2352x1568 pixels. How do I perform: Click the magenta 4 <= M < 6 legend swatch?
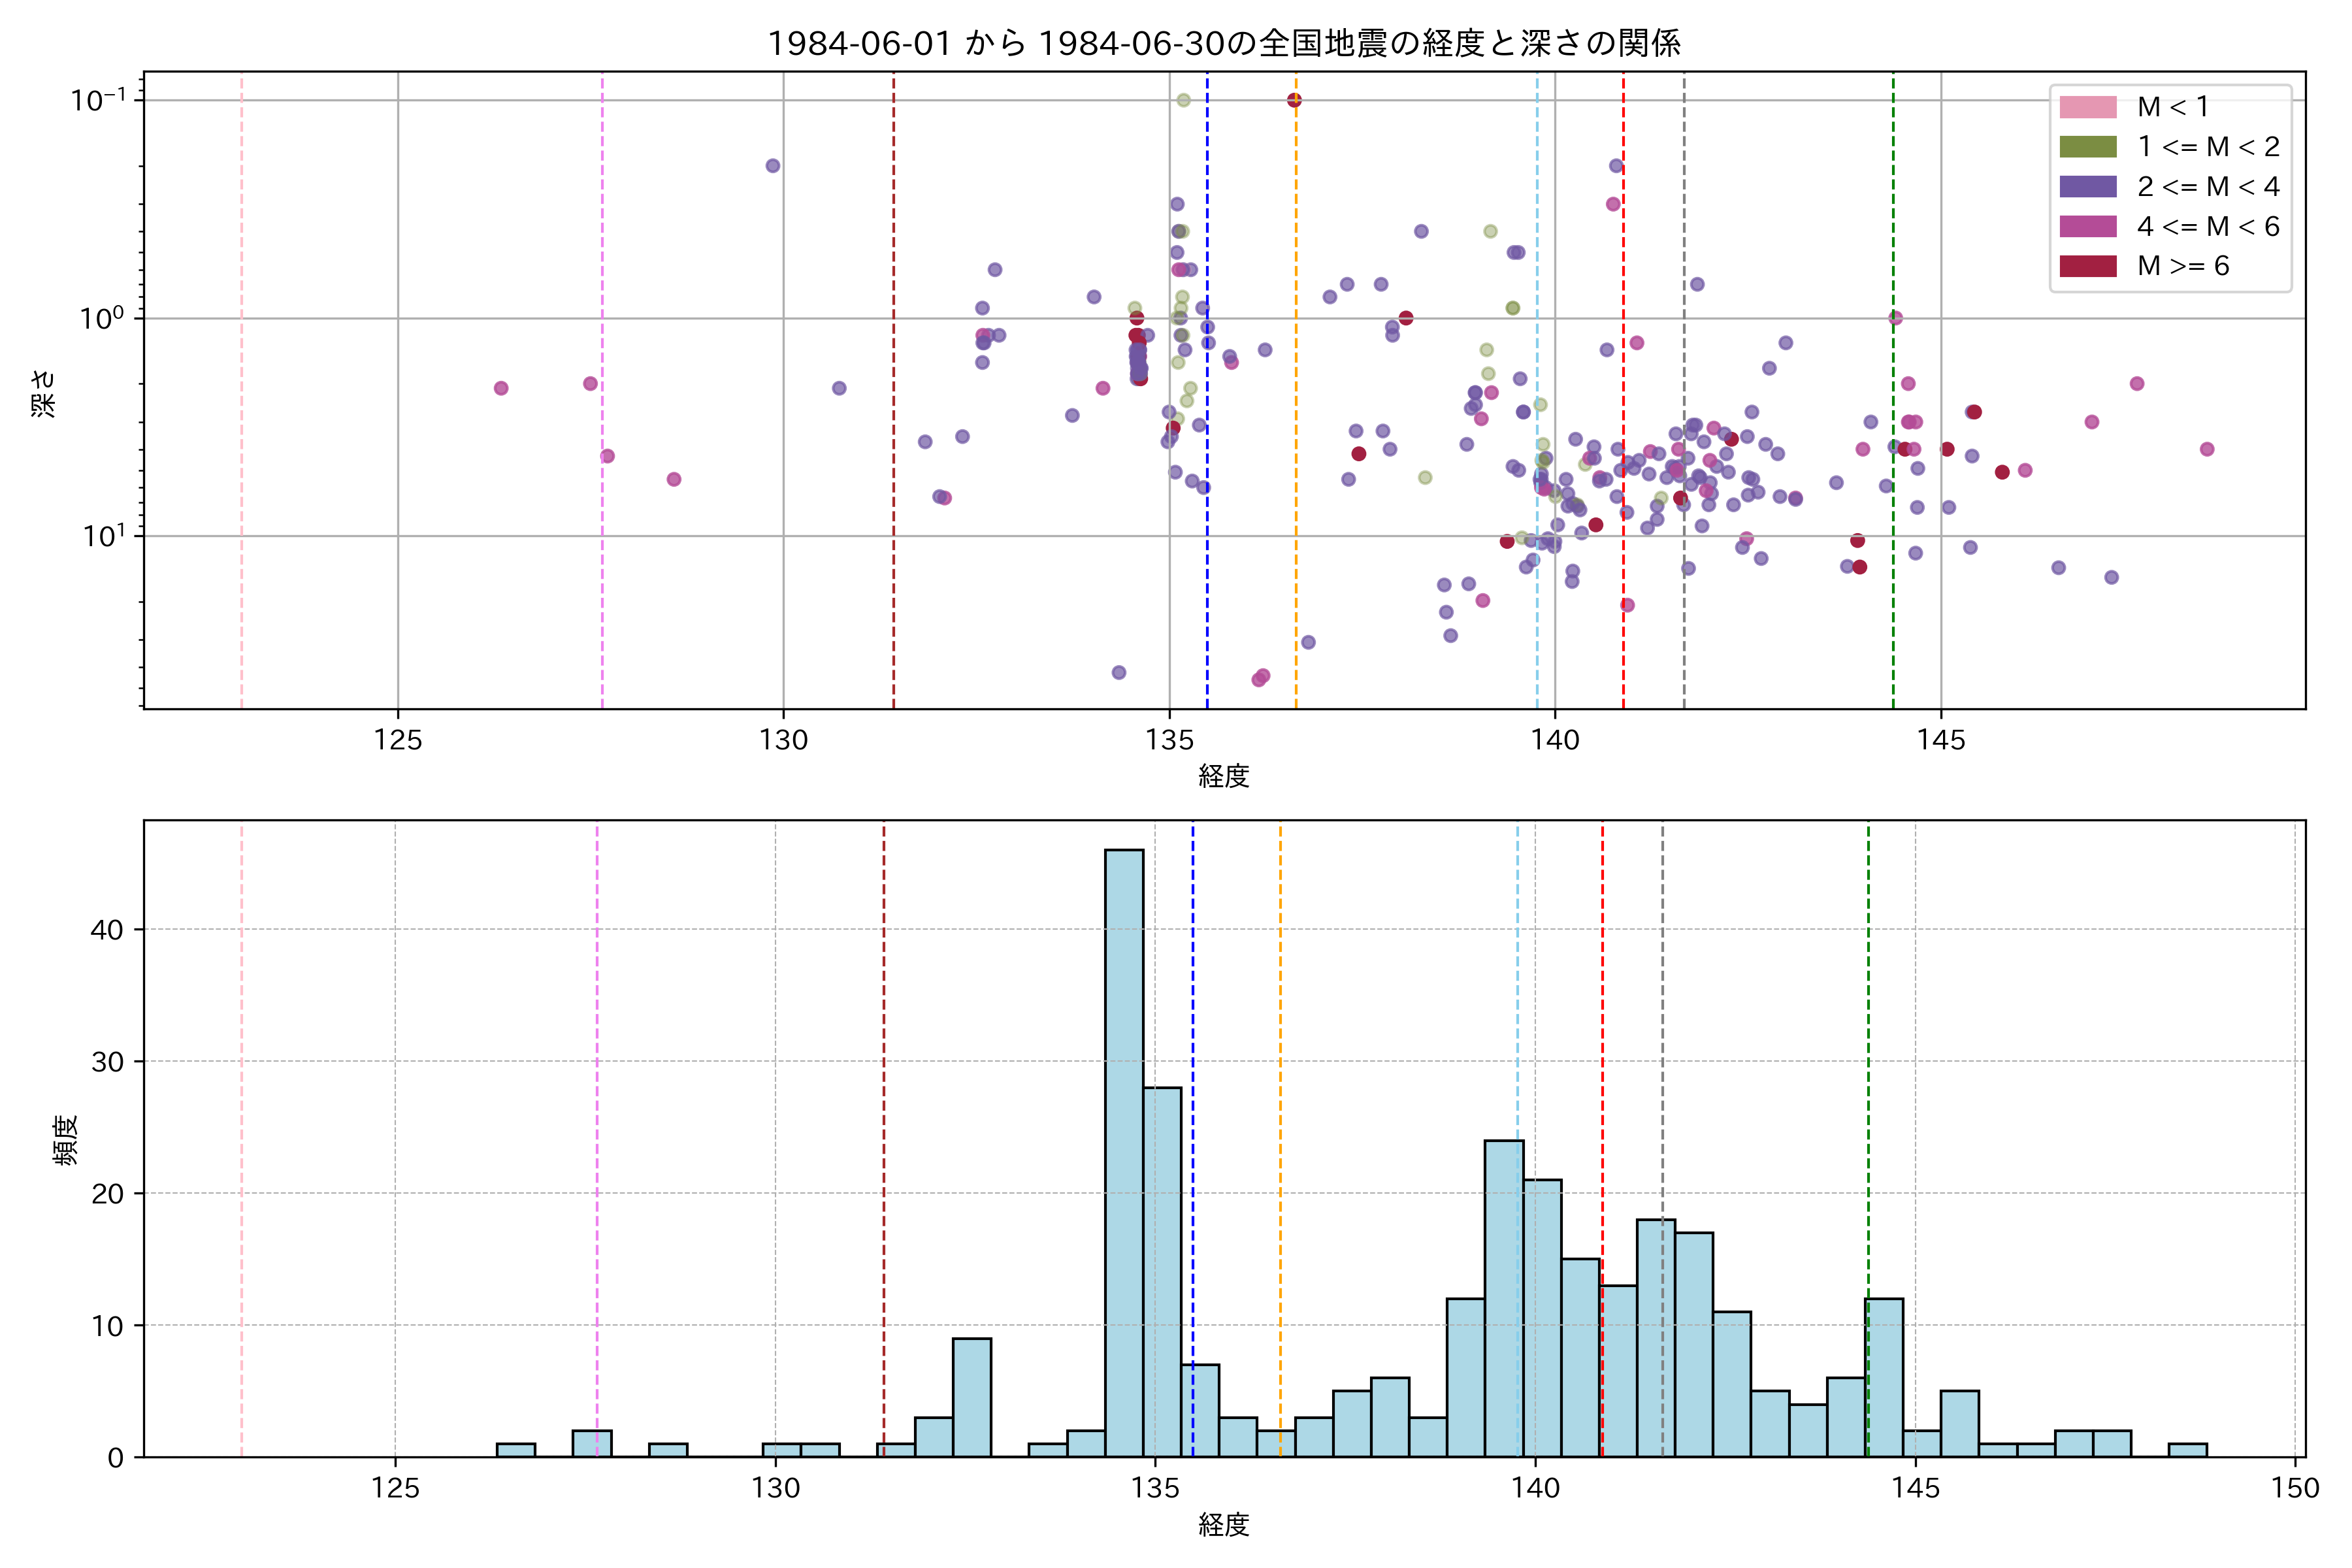2087,226
